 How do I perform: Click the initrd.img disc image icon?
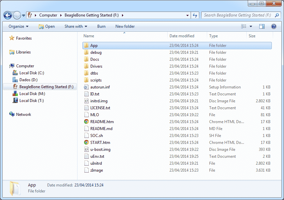86,101
